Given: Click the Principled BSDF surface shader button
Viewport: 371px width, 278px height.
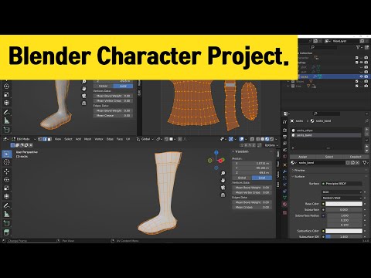Looking at the screenshot, I should coord(342,184).
